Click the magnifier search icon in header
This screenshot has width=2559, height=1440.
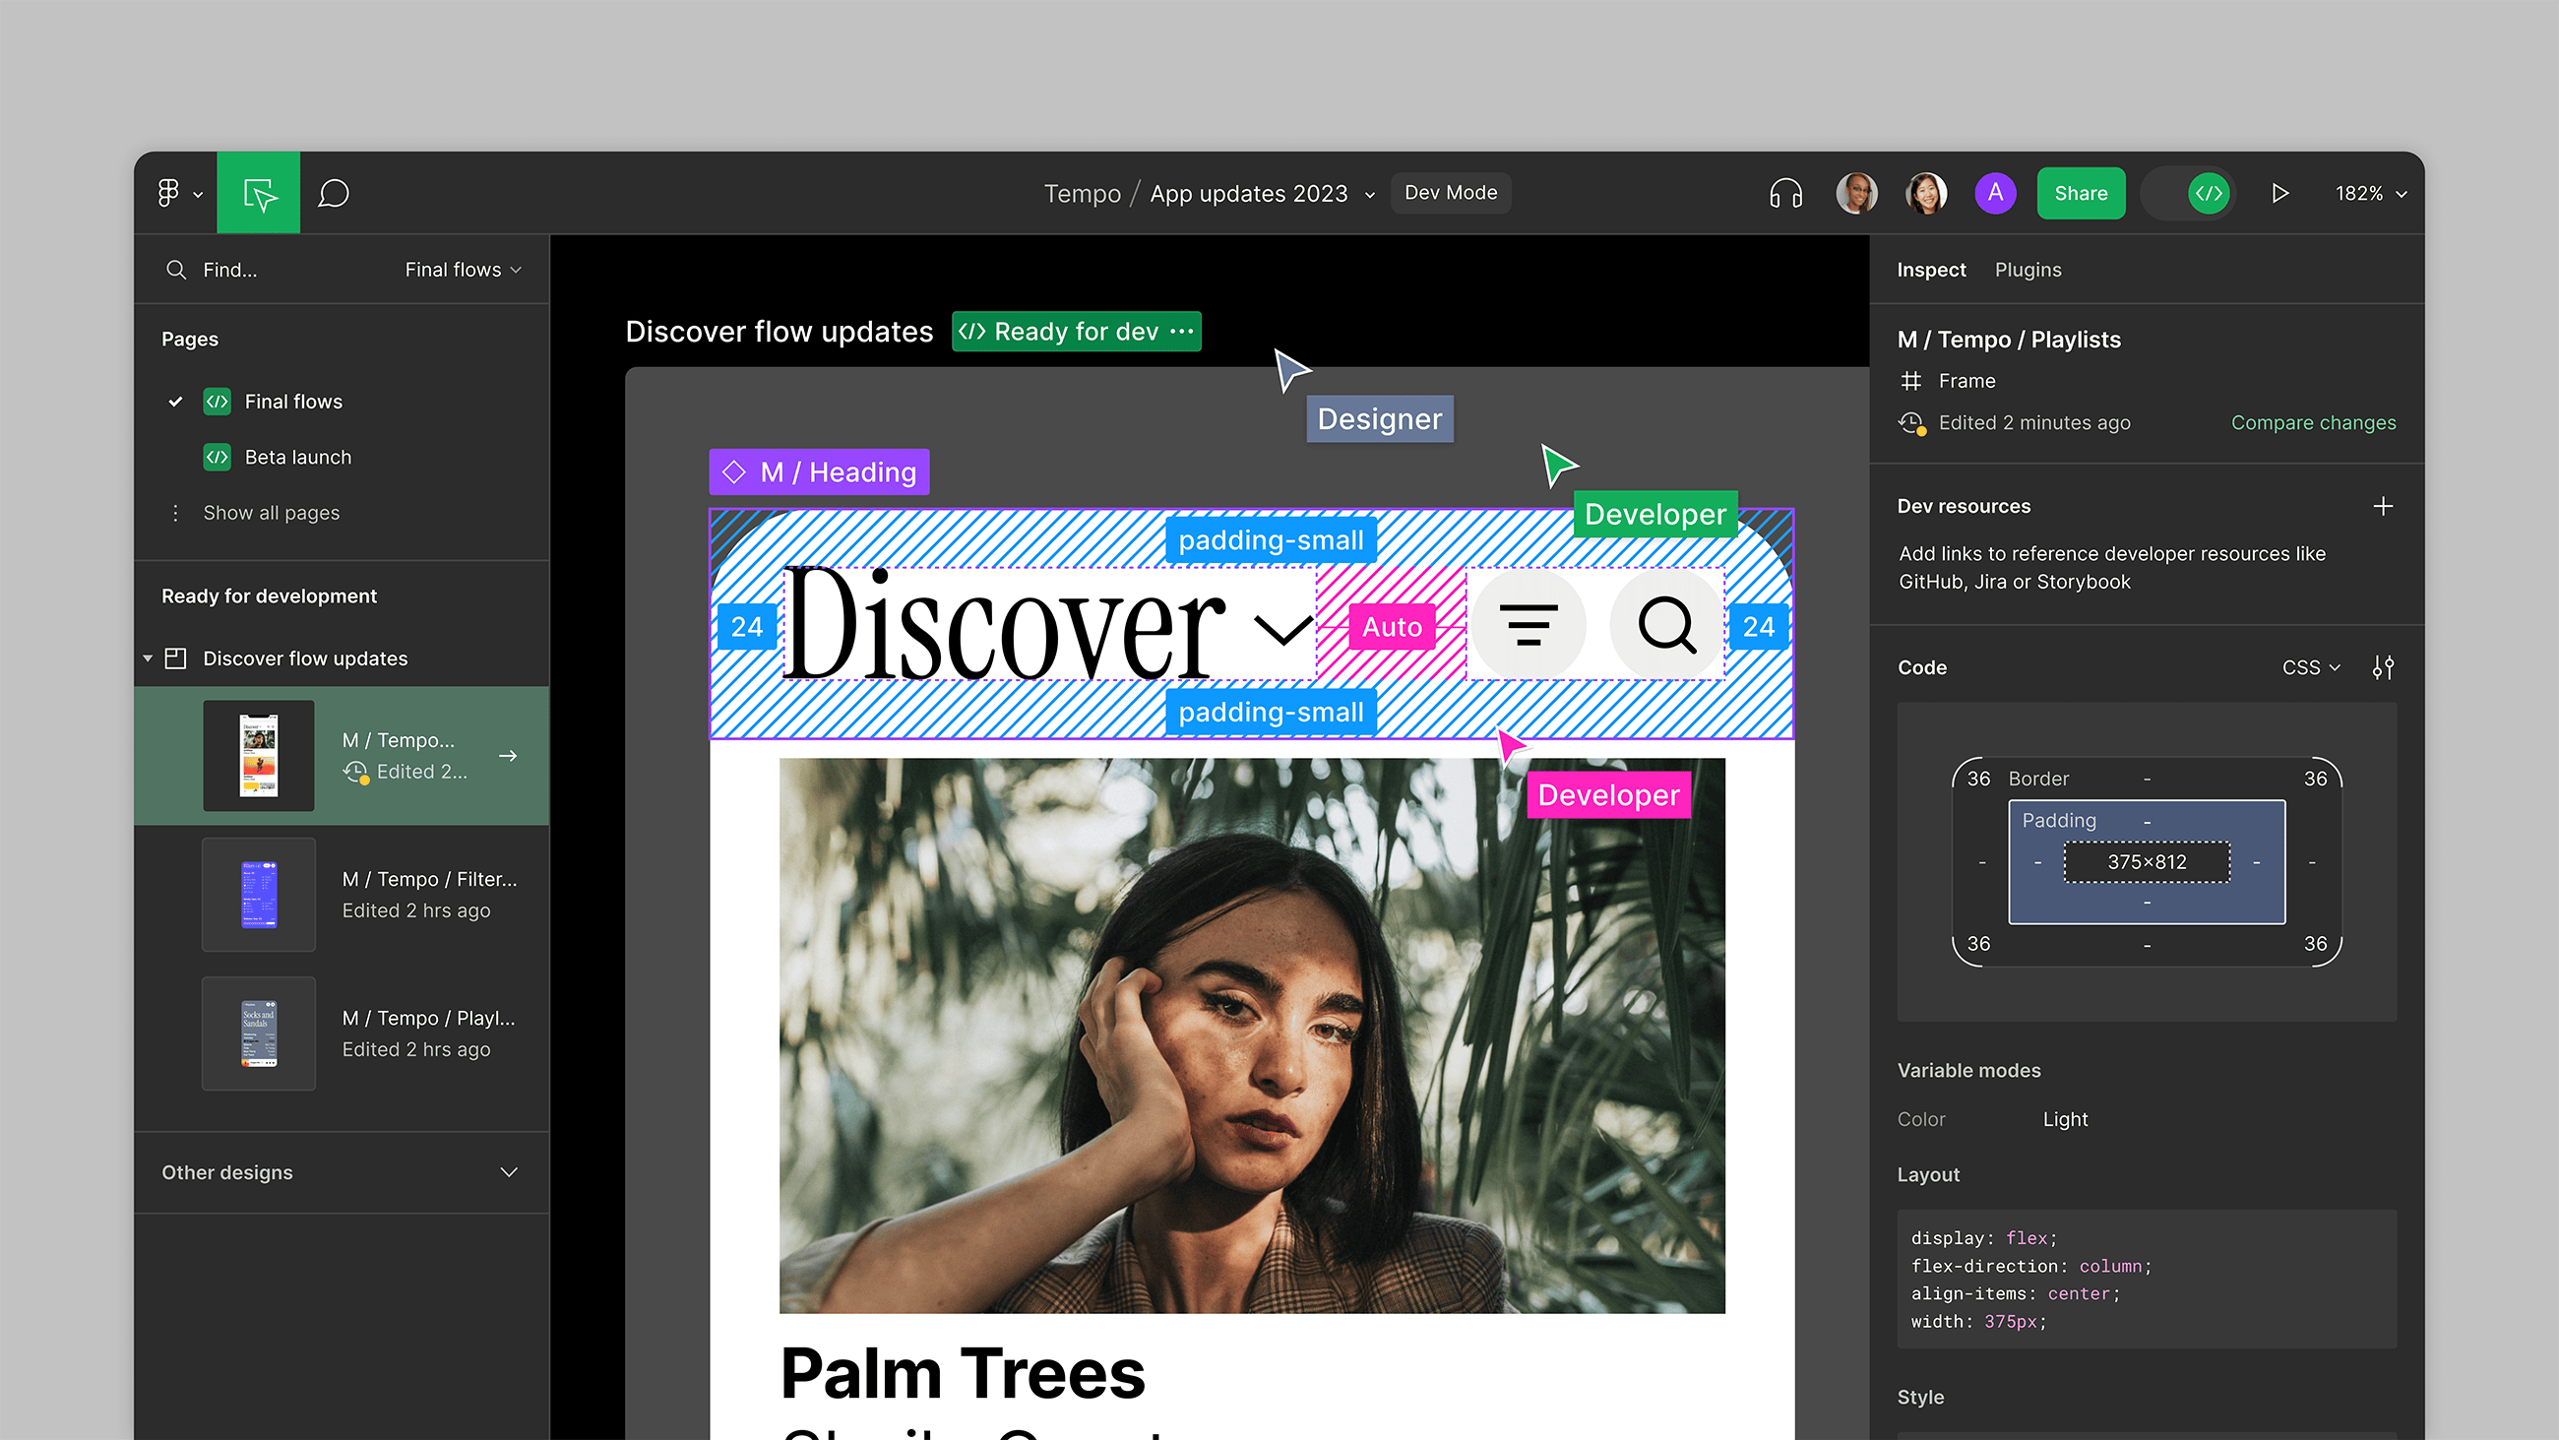(x=1666, y=625)
